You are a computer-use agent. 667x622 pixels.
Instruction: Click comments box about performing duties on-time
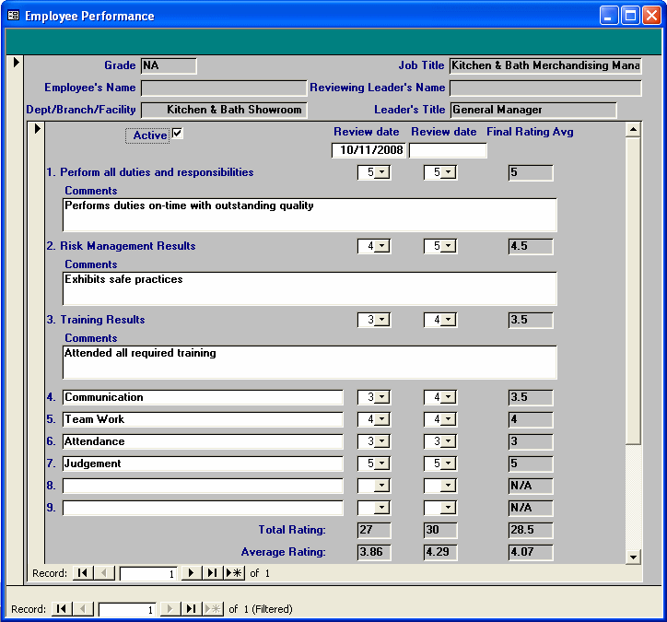tap(310, 215)
